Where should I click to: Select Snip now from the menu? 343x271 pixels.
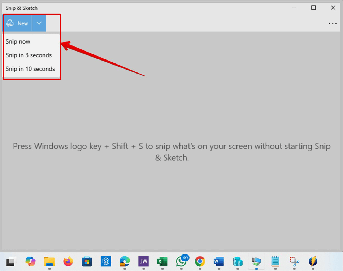pos(18,41)
